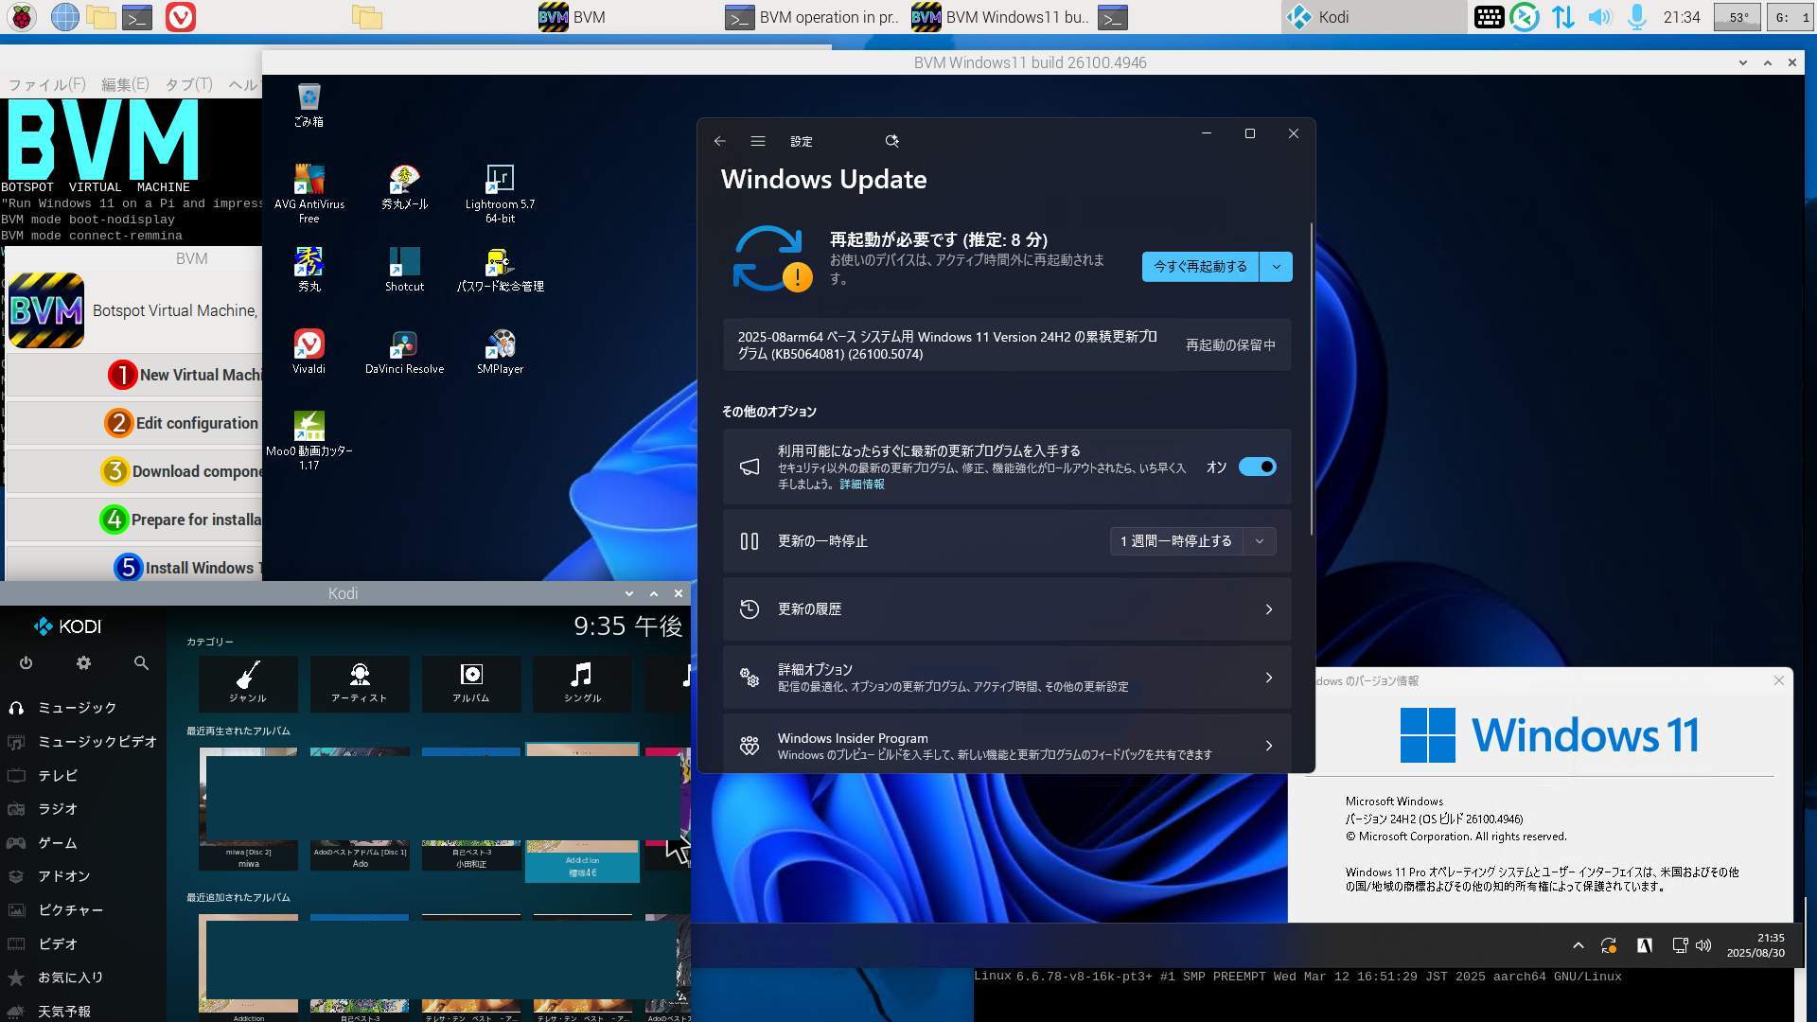This screenshot has height=1022, width=1817.
Task: Click the Windows Settings hamburger menu icon
Action: coord(757,141)
